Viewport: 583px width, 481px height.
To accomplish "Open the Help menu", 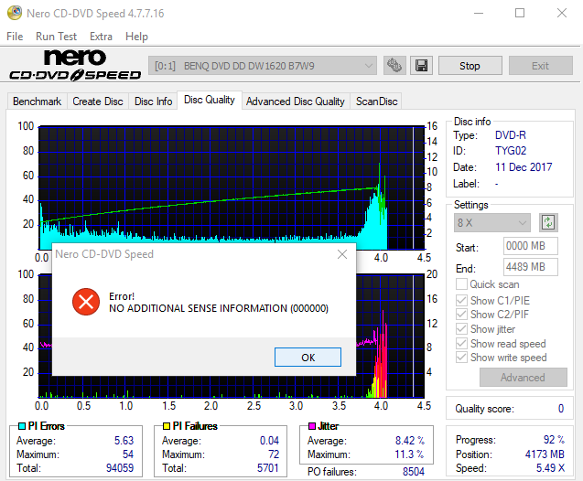I will pyautogui.click(x=136, y=37).
